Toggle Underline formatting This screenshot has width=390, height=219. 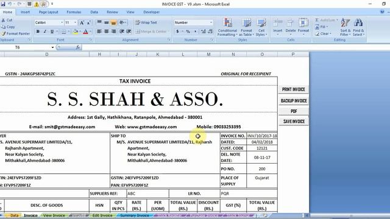click(x=52, y=32)
